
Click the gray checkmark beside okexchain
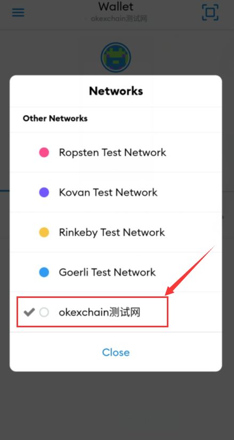click(x=29, y=312)
